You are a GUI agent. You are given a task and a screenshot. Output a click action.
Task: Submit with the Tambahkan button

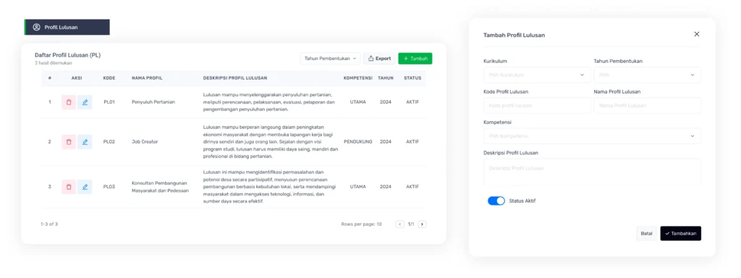pos(680,234)
